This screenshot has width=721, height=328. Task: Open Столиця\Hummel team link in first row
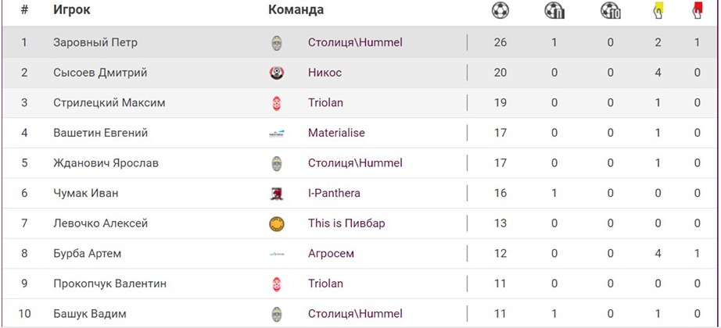355,42
